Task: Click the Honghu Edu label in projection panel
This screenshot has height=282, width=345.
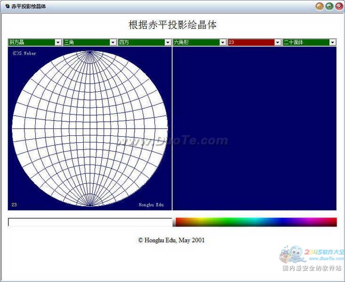Action: pyautogui.click(x=151, y=204)
